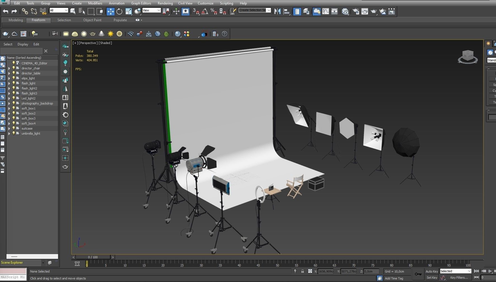This screenshot has width=496, height=282.
Task: Click the 0 / 100 time slider
Action: pos(93,257)
